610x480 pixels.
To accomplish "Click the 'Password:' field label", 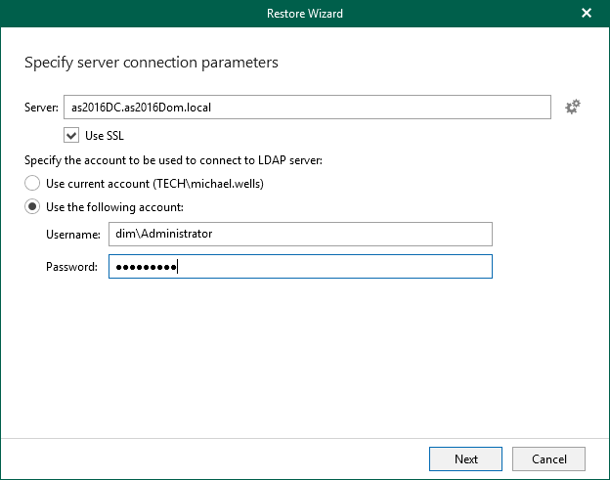I will (x=71, y=267).
